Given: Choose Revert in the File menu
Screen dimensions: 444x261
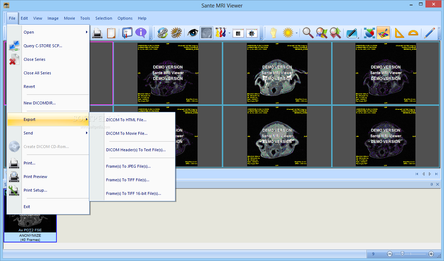Looking at the screenshot, I should (48, 87).
